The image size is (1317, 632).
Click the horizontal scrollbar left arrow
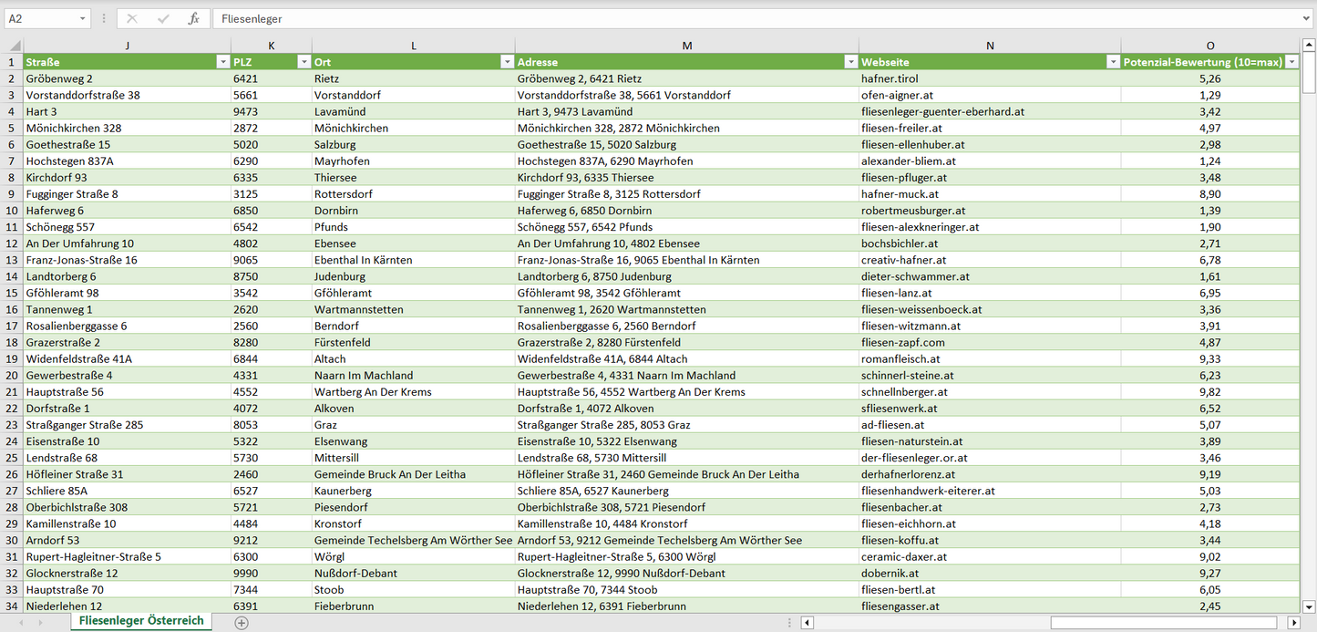tap(807, 623)
